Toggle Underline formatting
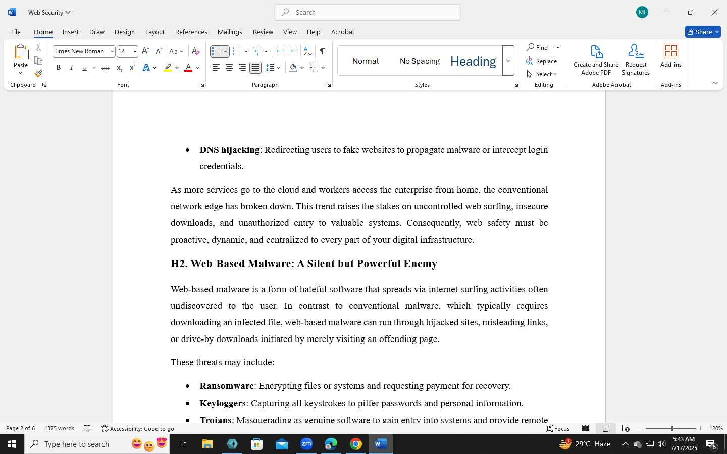This screenshot has width=727, height=454. (85, 68)
